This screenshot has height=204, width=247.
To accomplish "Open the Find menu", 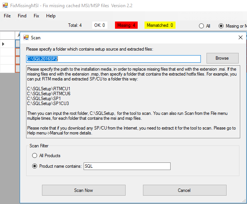I will (22, 16).
